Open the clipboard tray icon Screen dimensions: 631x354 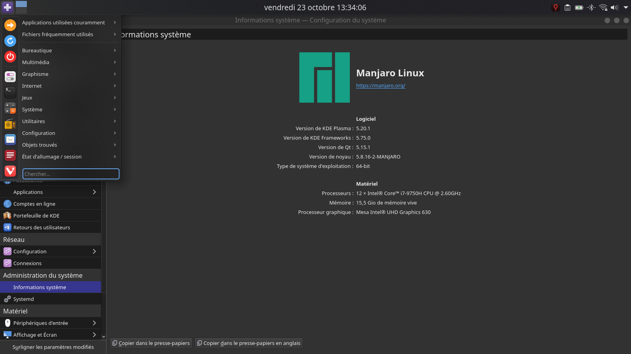[x=568, y=7]
